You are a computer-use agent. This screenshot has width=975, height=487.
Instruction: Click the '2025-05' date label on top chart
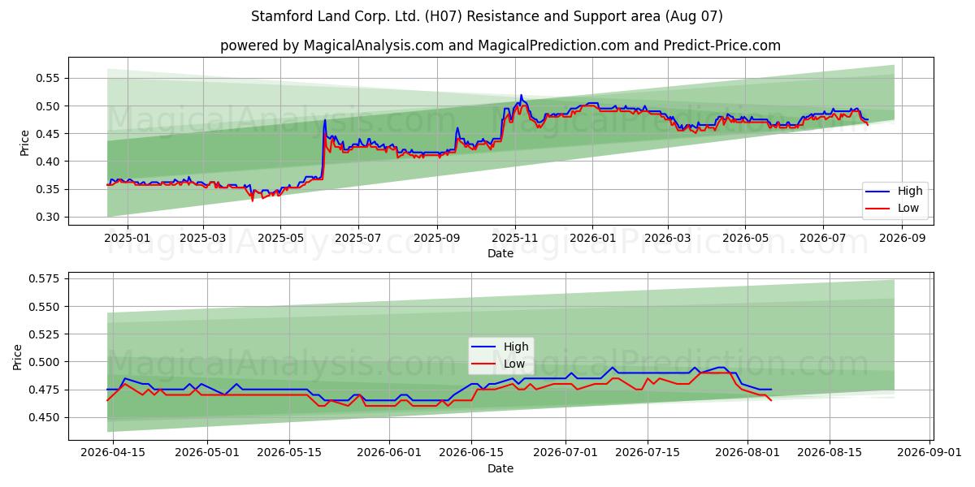(x=280, y=239)
